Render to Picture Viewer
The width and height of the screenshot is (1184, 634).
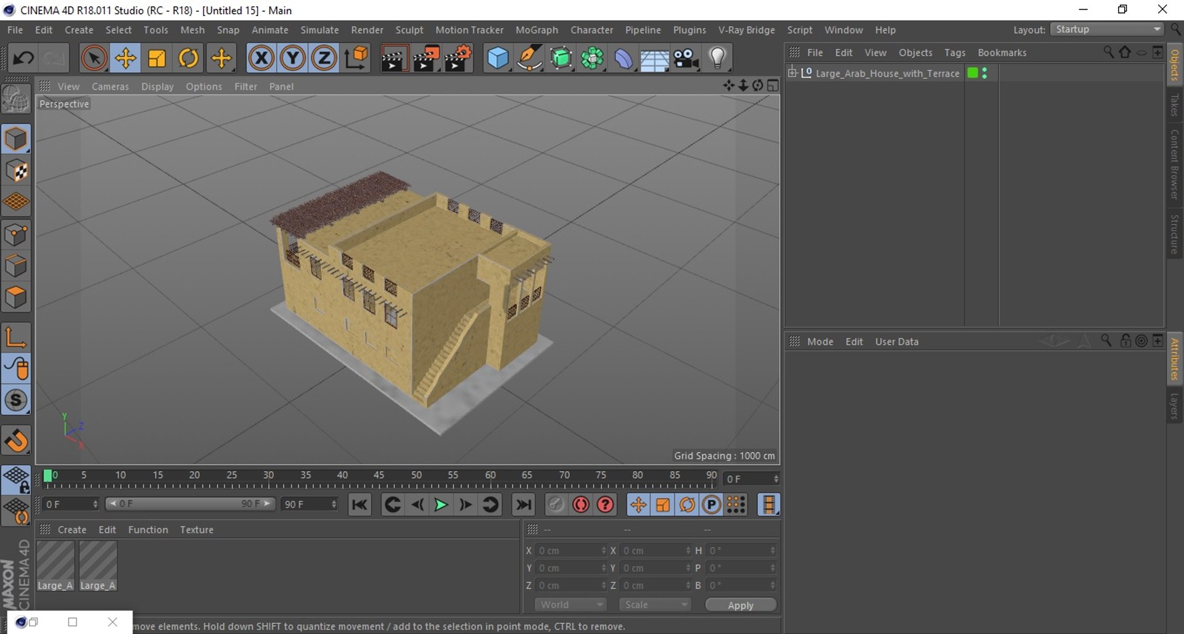pos(426,58)
